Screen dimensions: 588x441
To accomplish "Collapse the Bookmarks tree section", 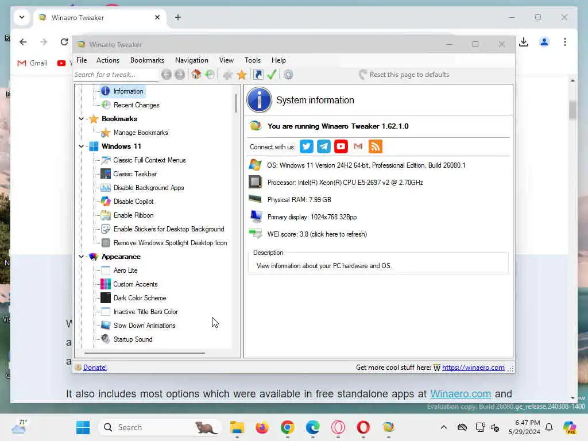I will [x=81, y=119].
